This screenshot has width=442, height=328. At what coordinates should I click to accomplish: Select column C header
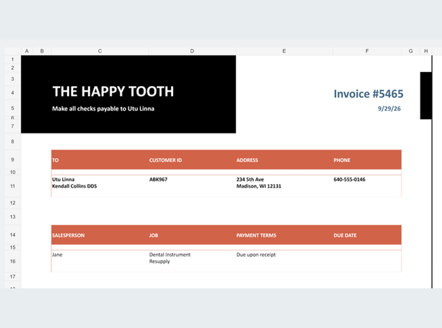100,51
